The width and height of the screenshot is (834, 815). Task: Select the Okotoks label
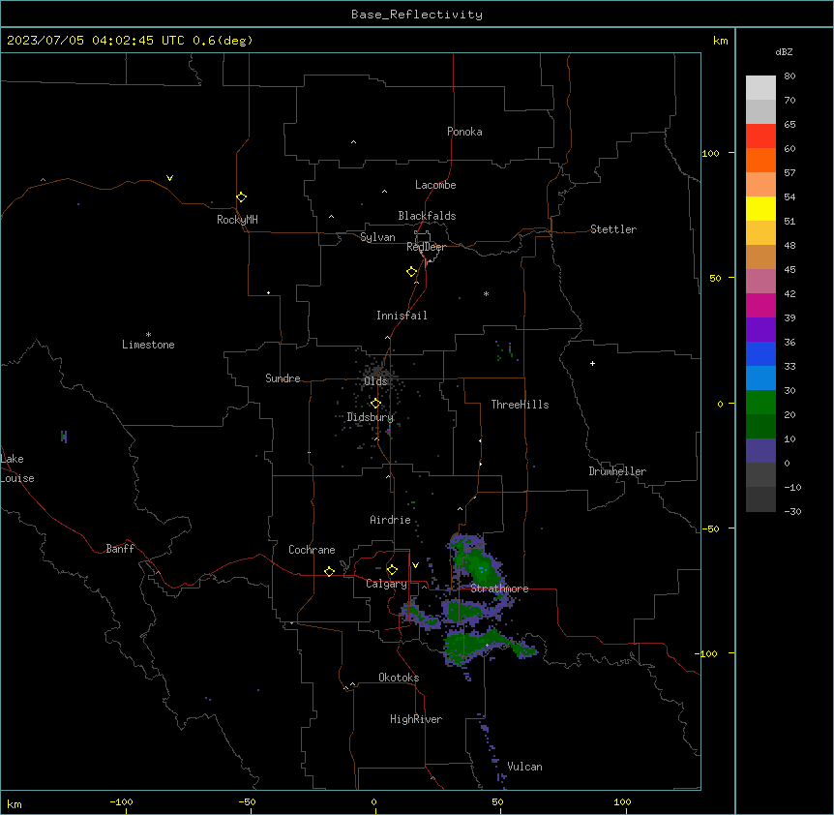click(399, 678)
